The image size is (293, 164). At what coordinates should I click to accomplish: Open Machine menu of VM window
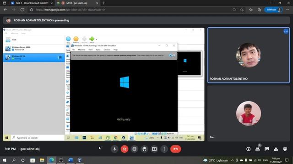81,50
